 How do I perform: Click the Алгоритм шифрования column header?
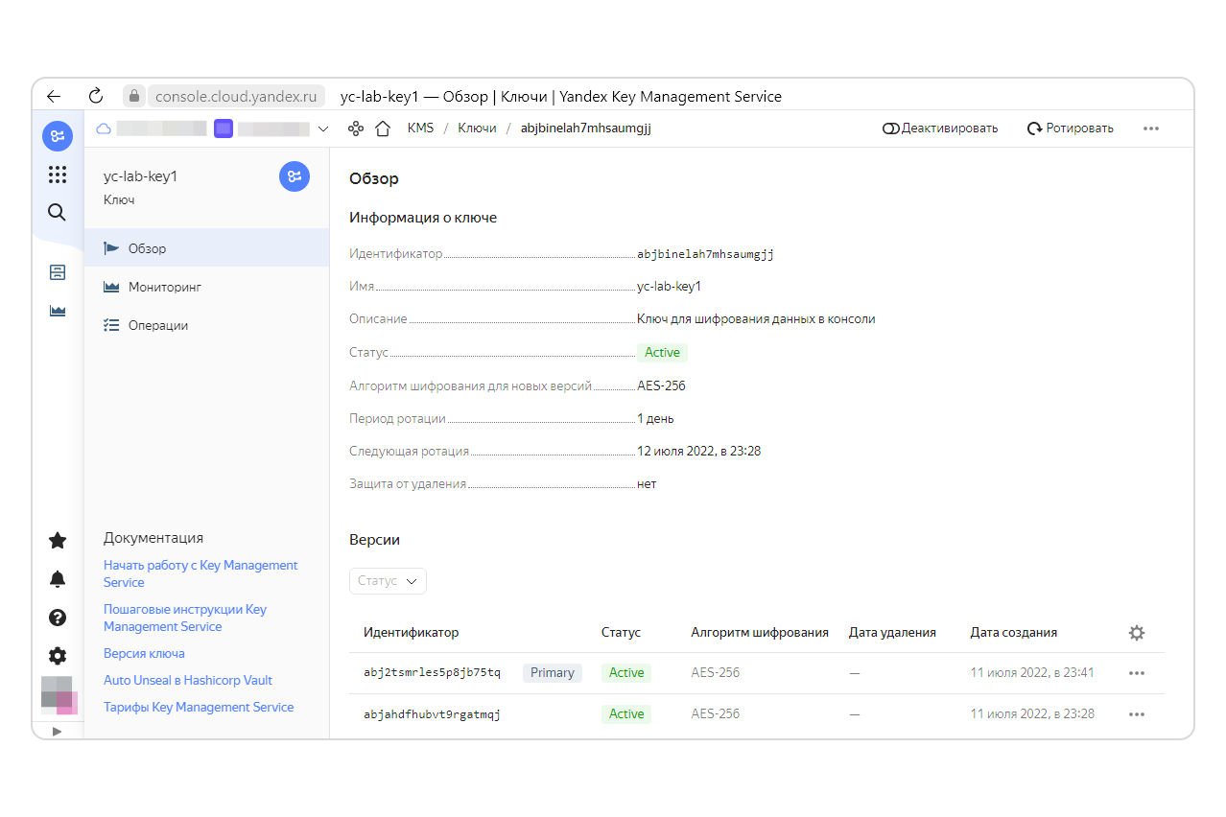tap(760, 633)
